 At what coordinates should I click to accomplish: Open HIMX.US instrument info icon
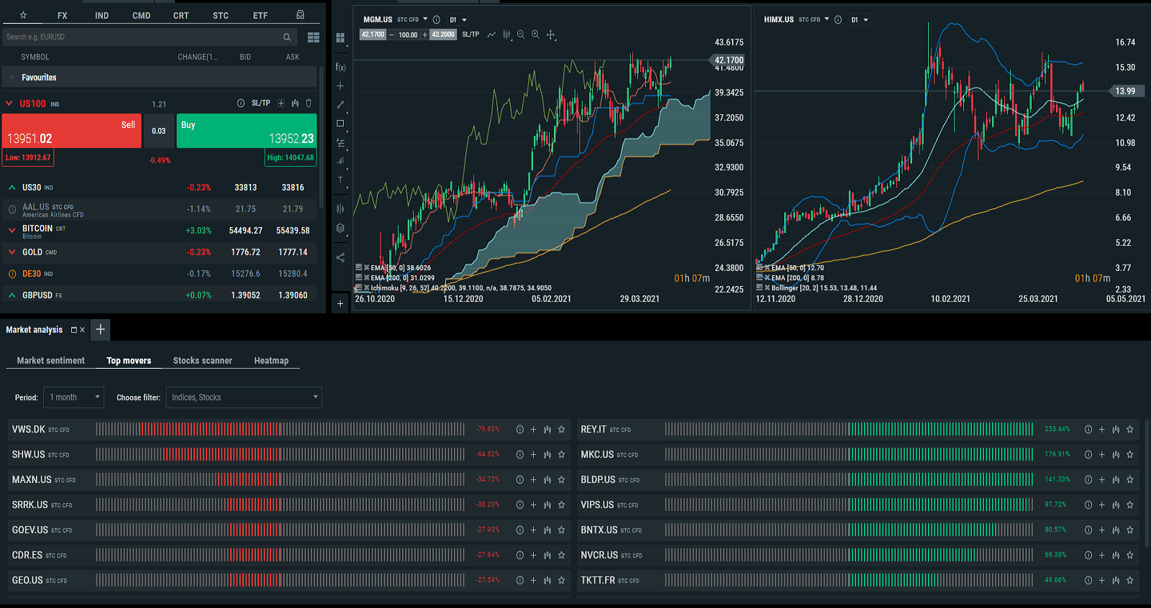click(x=837, y=19)
